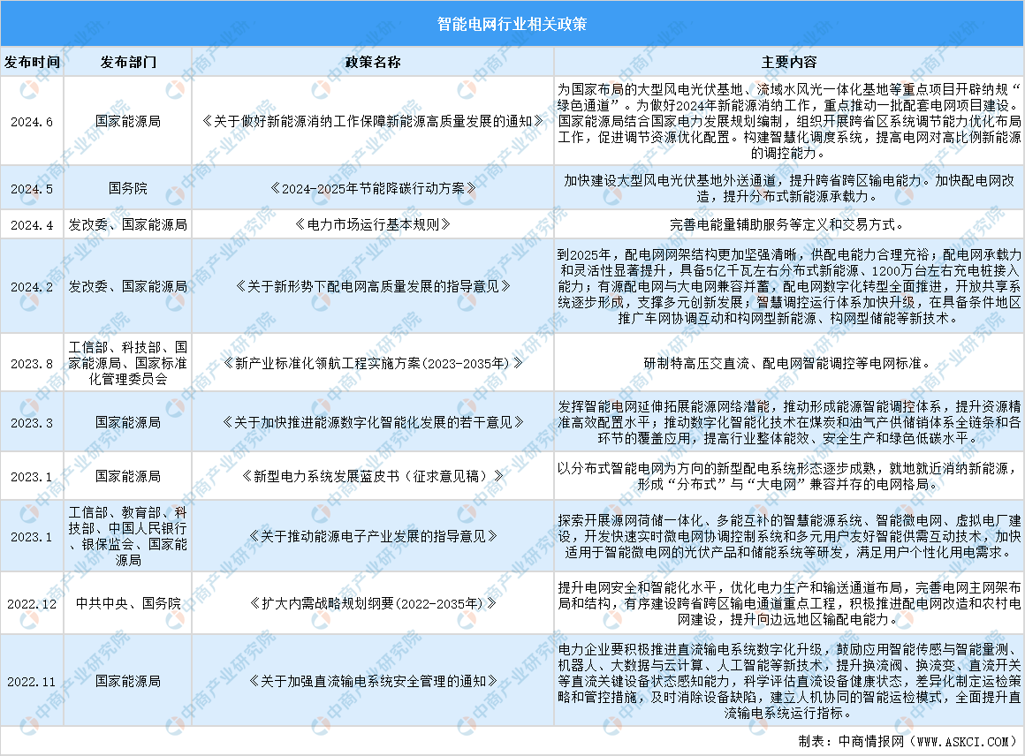Click content starting "到2025年，配电网网架结构更加坚强清晰"
This screenshot has height=756, width=1025.
point(789,287)
